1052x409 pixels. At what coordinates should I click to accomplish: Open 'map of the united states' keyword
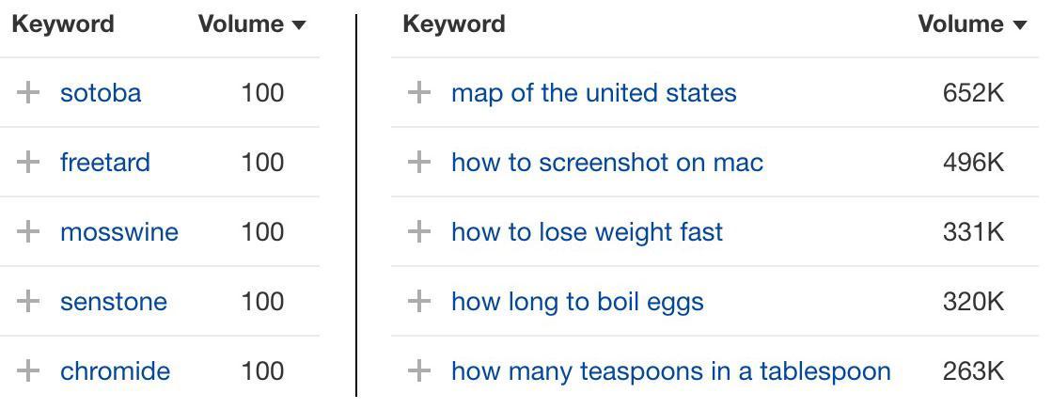pyautogui.click(x=593, y=93)
